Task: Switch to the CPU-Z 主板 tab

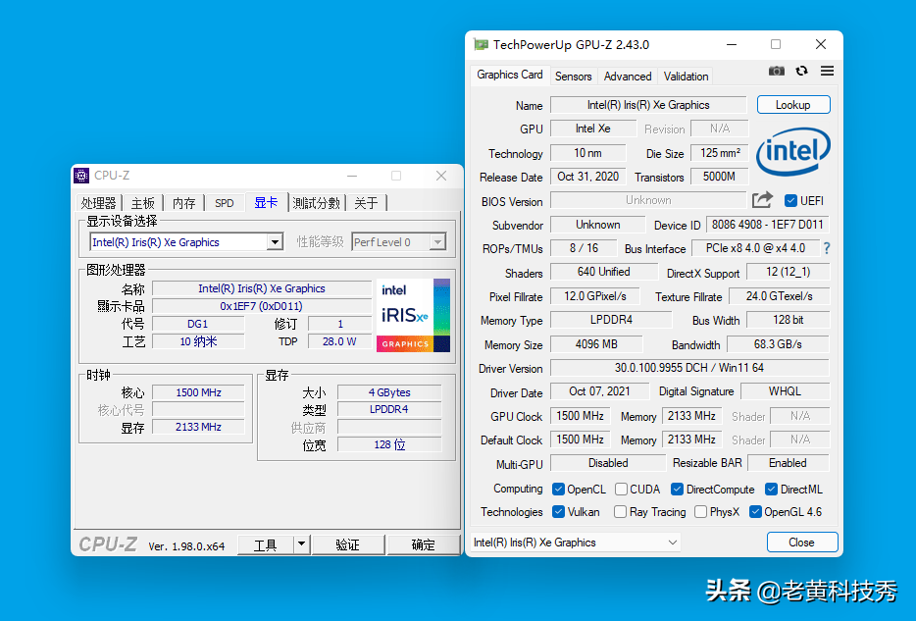Action: click(x=142, y=203)
